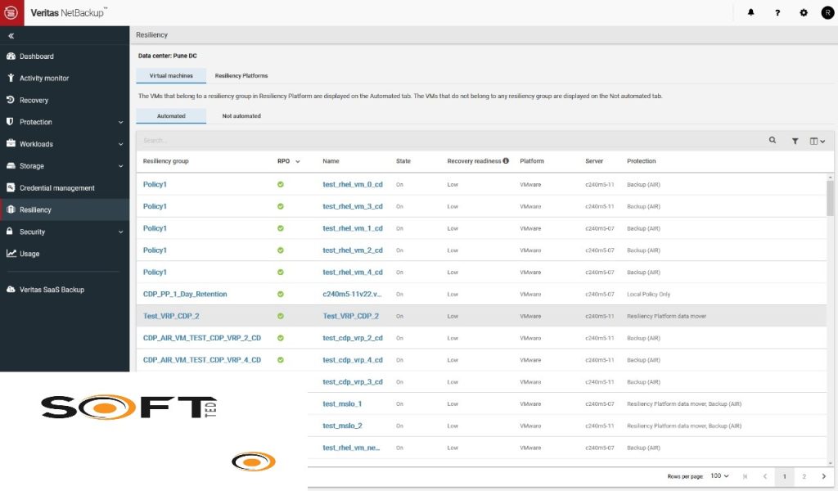This screenshot has height=491, width=838.
Task: Open the test_cdp_vrp_3_cd VM link
Action: (x=353, y=381)
